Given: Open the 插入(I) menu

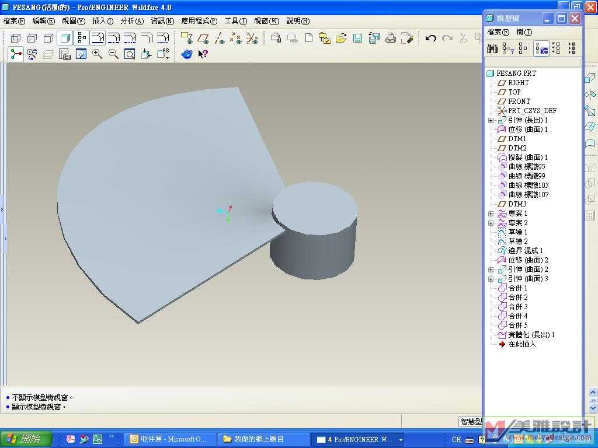Looking at the screenshot, I should [103, 21].
